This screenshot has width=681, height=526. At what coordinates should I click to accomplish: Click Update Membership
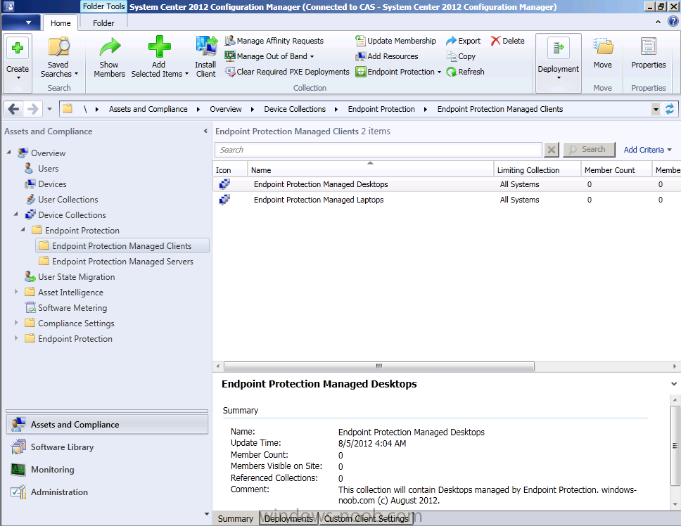tap(395, 41)
